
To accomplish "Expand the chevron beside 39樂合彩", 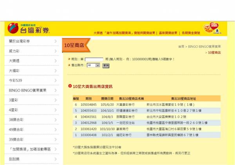I will click(x=56, y=140).
